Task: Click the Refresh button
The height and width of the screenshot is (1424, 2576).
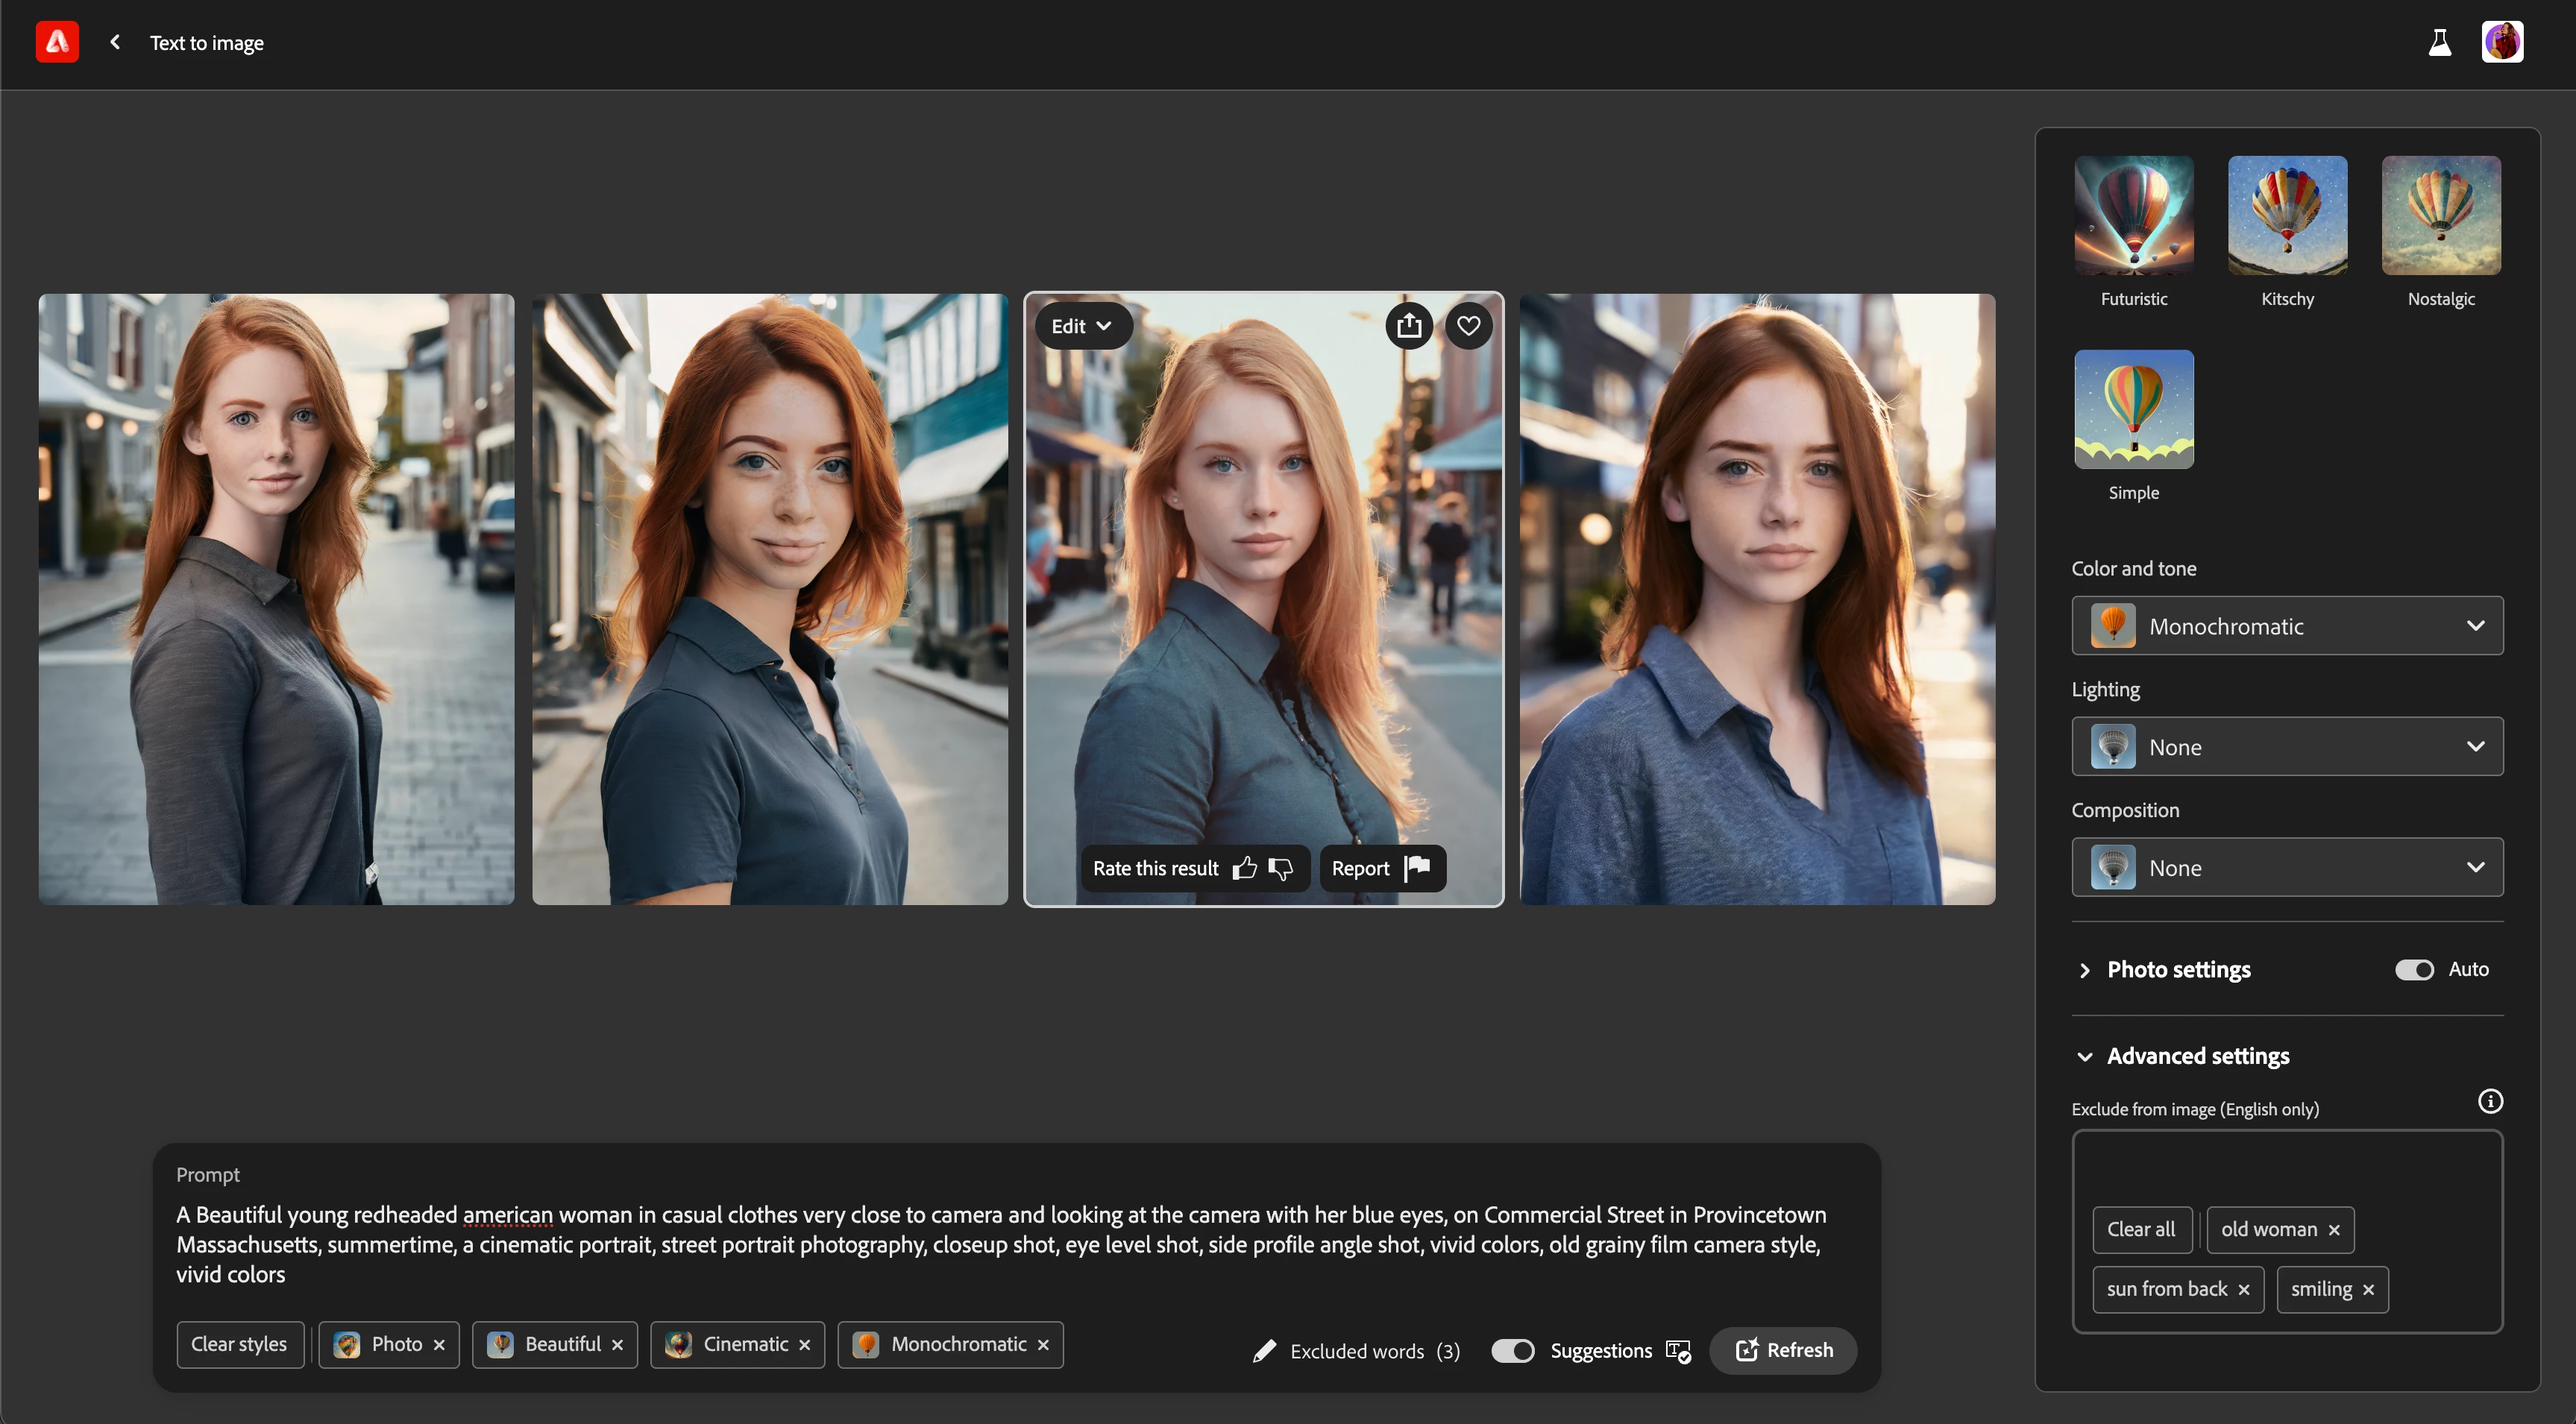Action: click(x=1783, y=1350)
